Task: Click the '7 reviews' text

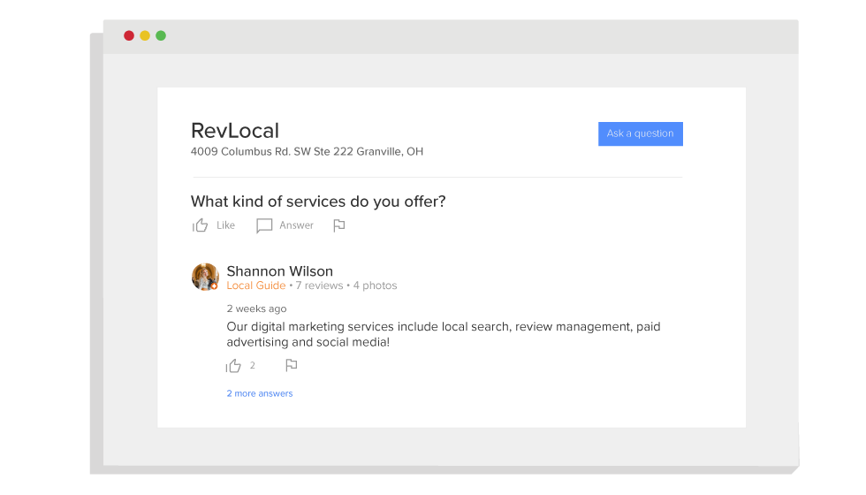Action: coord(319,286)
